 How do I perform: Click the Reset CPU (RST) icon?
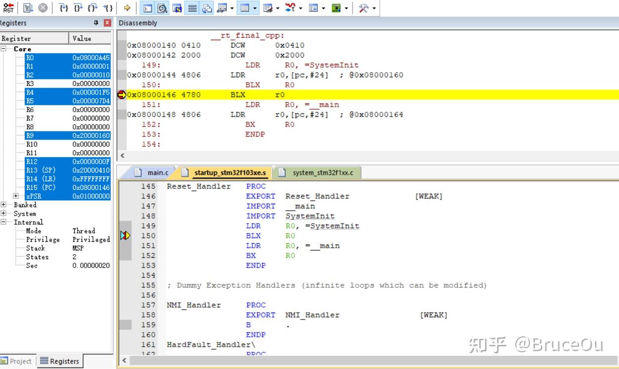(8, 8)
